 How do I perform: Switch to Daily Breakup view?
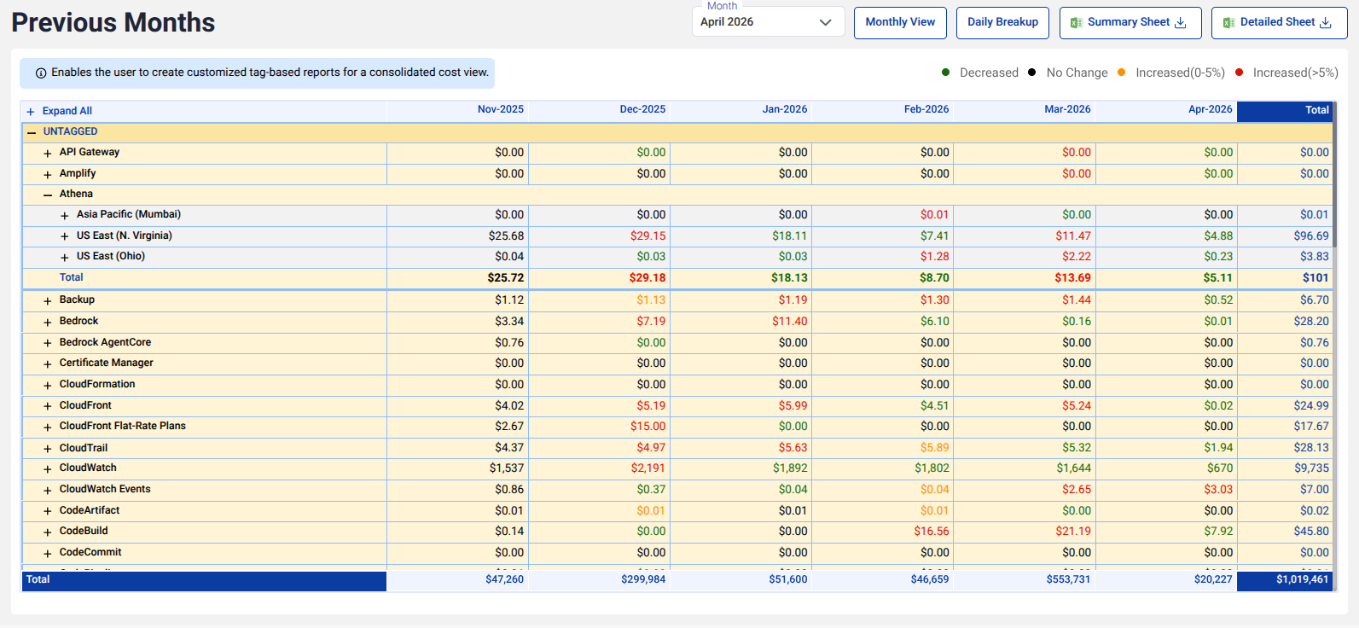coord(1002,22)
